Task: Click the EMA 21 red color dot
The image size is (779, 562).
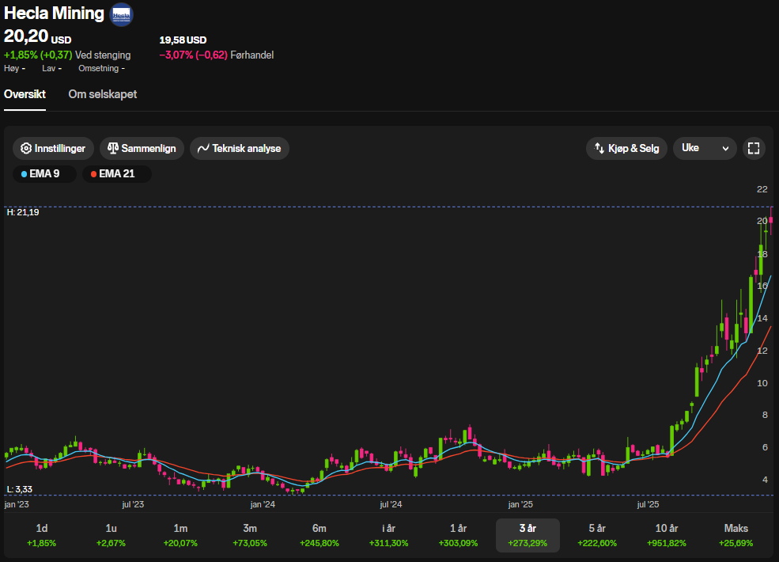Action: tap(94, 174)
